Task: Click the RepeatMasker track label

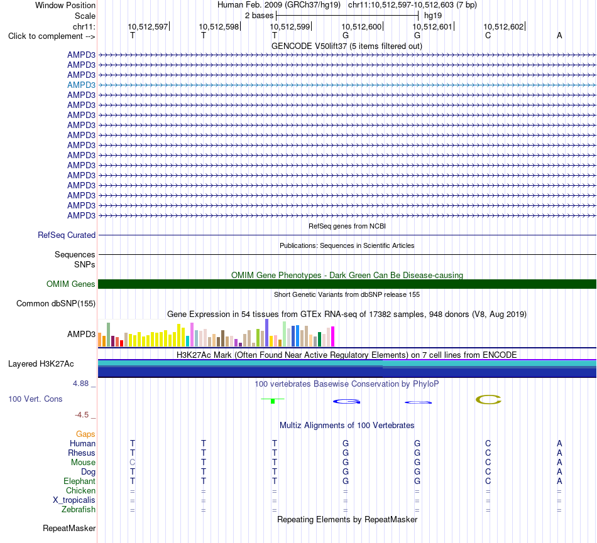Action: [x=69, y=528]
